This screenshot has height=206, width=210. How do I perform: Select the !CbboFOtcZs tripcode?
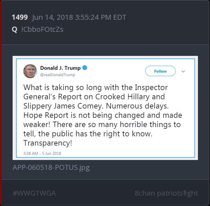(x=42, y=29)
